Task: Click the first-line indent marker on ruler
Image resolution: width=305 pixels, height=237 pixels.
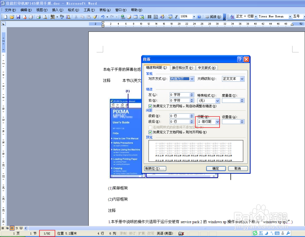Action: (103, 23)
